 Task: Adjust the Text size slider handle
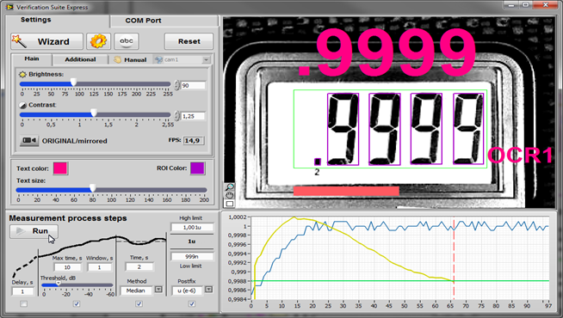click(93, 188)
